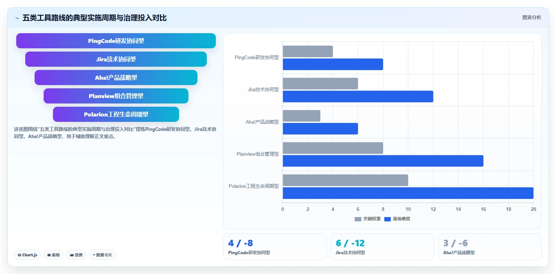Click the gray 关键权重 bar for Jira技术协同型
The width and height of the screenshot is (556, 274).
point(320,84)
